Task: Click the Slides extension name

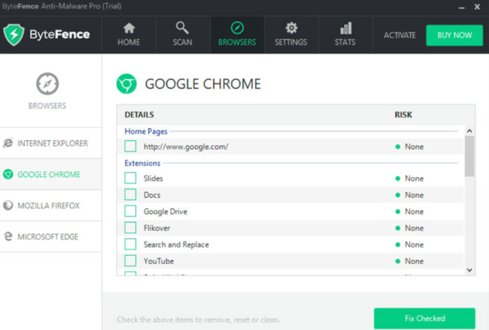Action: 153,179
